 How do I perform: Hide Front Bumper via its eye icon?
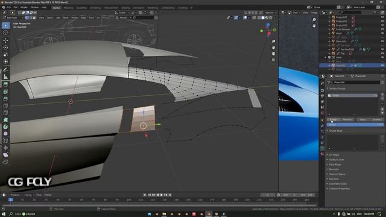tap(382, 29)
